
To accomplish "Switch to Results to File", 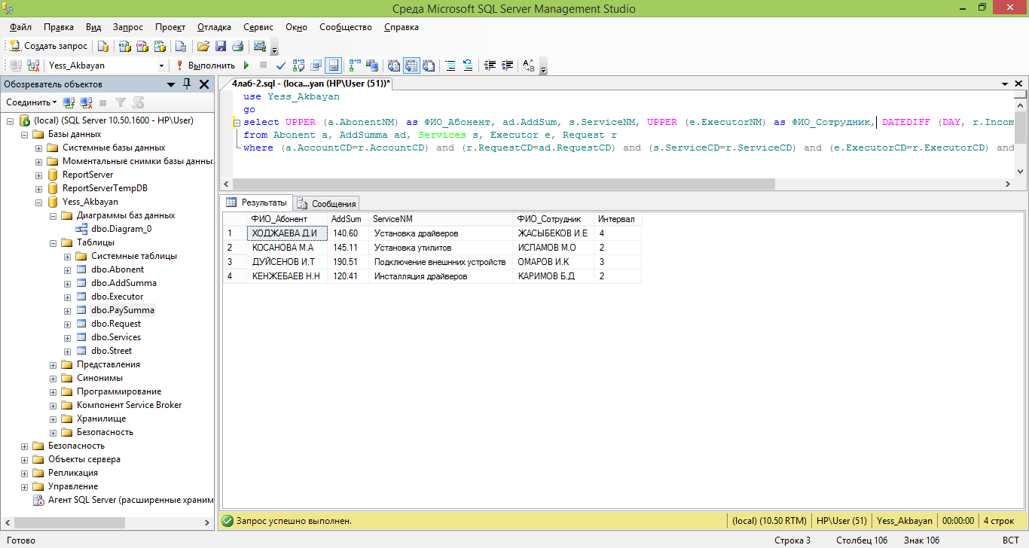I will tap(429, 65).
